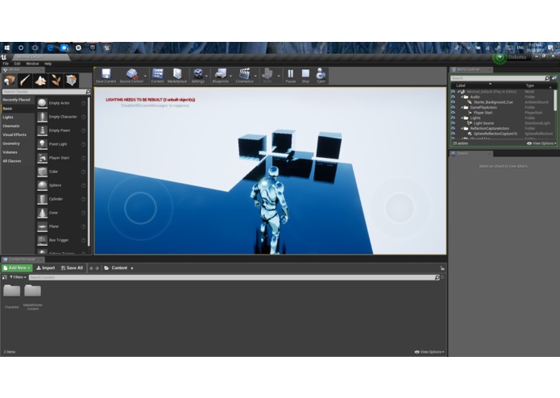Click Windows Start button on taskbar

point(6,48)
